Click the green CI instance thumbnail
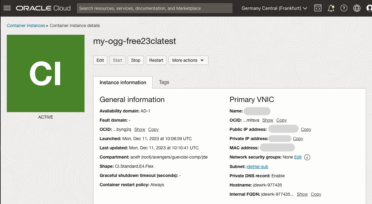Image resolution: width=372 pixels, height=204 pixels. coord(46,73)
